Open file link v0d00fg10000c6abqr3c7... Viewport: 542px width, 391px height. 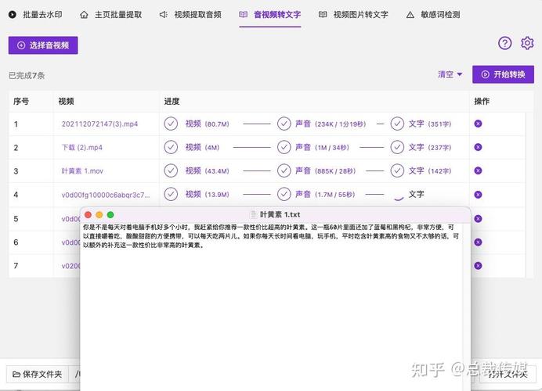(106, 195)
